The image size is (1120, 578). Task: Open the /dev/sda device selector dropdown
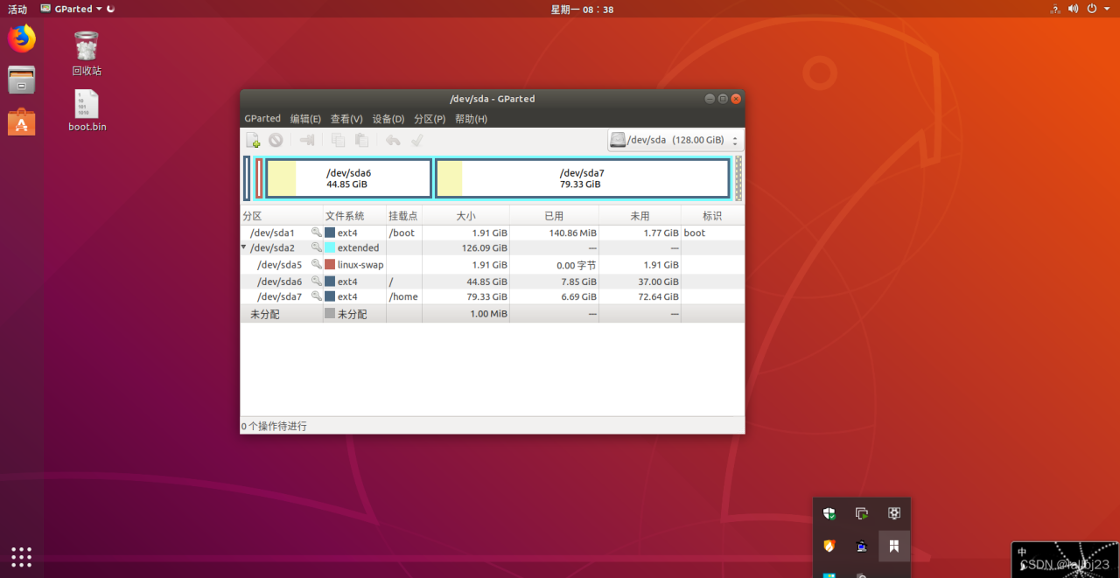click(x=675, y=140)
